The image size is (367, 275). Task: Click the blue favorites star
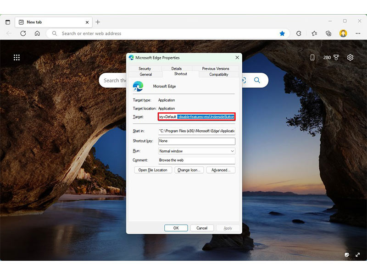click(x=282, y=33)
